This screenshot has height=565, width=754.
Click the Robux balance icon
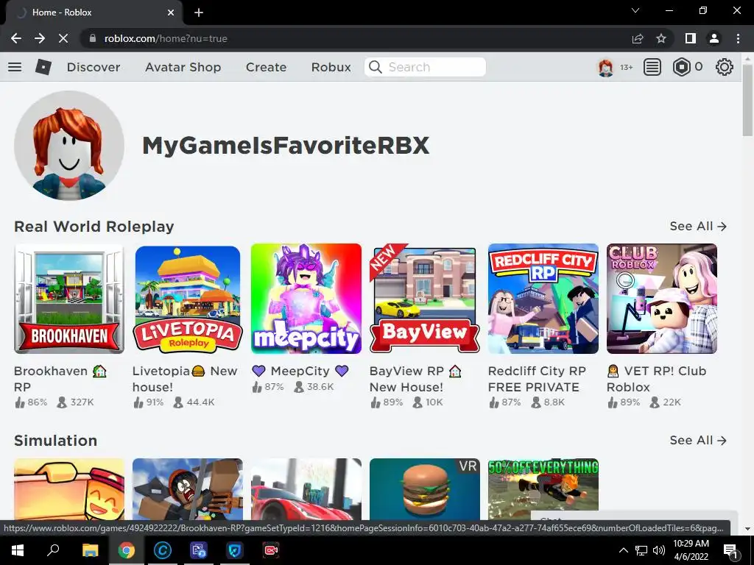[x=681, y=67]
